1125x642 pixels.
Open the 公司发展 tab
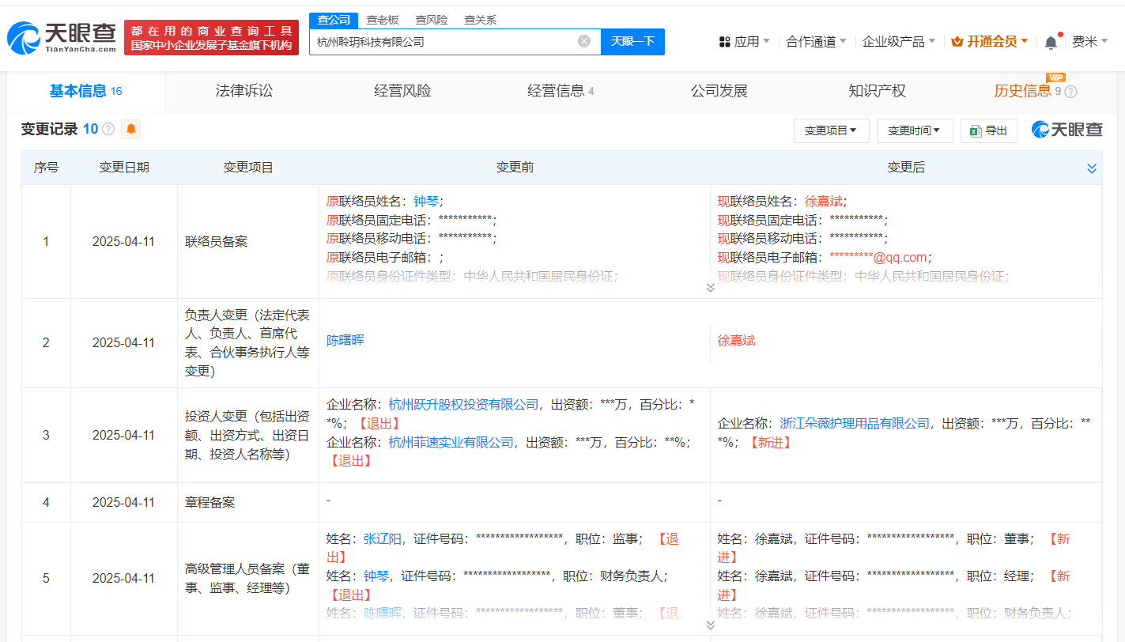[719, 92]
